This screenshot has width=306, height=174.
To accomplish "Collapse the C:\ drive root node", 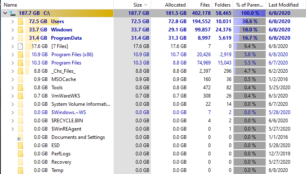I will pyautogui.click(x=5, y=13).
